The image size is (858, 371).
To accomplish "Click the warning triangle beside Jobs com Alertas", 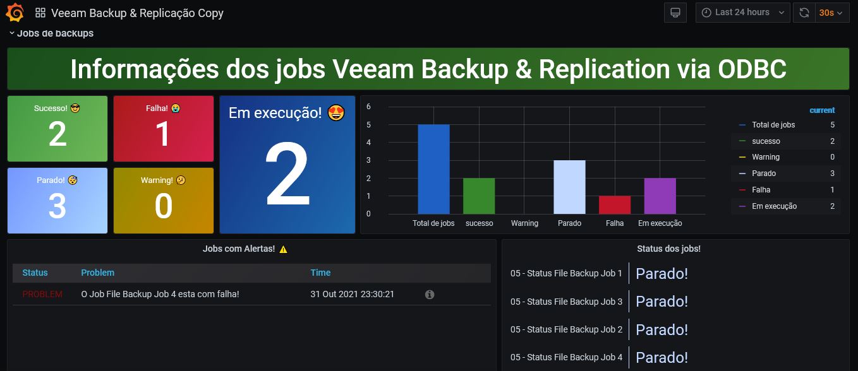I will pos(283,249).
